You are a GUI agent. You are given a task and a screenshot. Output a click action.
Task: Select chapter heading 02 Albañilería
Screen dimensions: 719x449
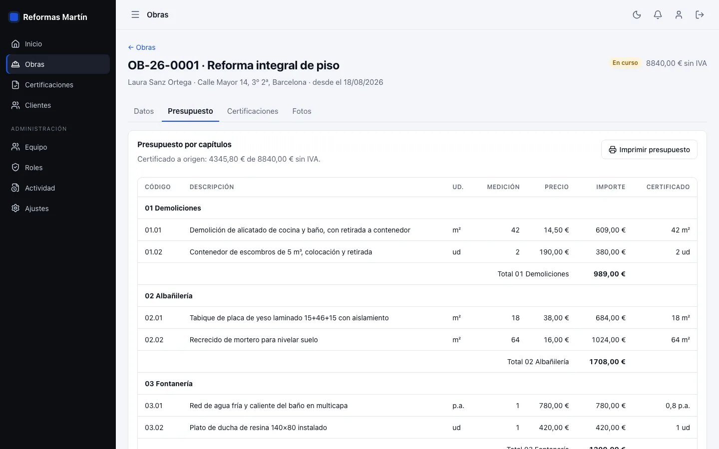pyautogui.click(x=169, y=296)
